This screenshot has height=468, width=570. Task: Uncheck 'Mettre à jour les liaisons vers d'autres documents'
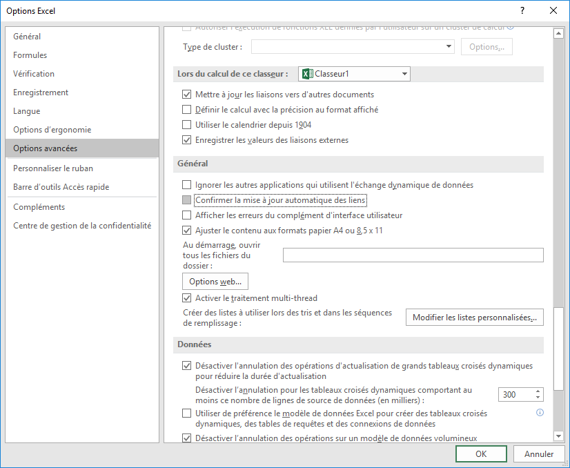(186, 95)
